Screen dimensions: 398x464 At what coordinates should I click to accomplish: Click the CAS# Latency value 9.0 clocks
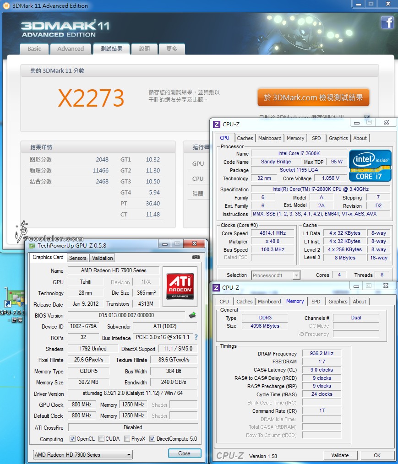(322, 370)
